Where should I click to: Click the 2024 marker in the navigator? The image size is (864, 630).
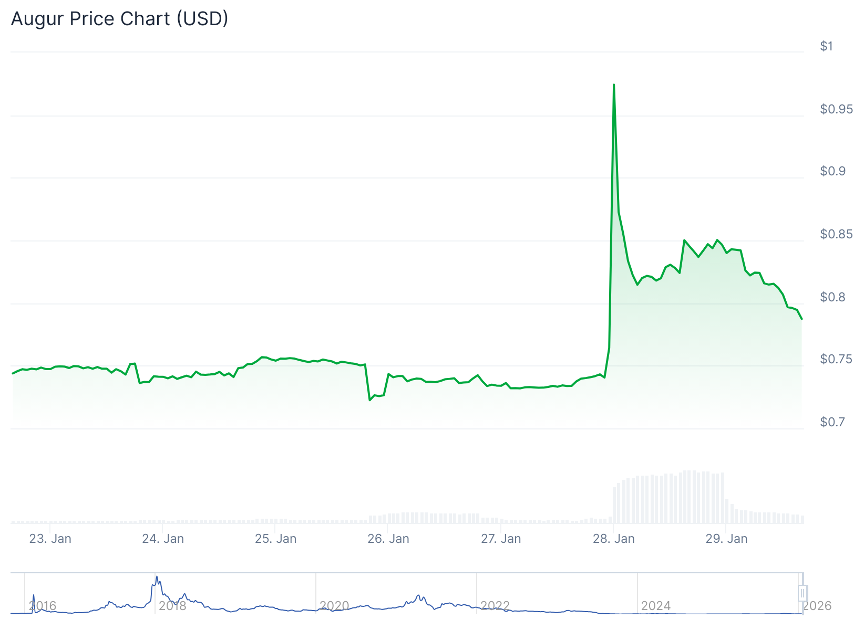click(655, 606)
